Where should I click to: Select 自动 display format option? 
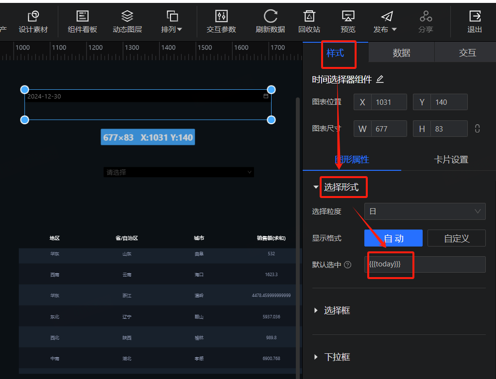[x=393, y=238]
